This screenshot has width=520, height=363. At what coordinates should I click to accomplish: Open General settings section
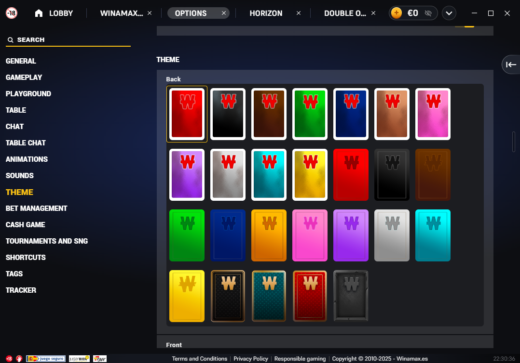21,61
